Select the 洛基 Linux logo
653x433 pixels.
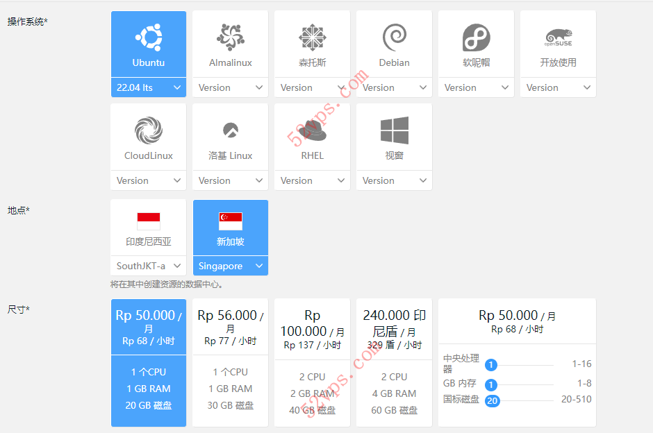231,130
